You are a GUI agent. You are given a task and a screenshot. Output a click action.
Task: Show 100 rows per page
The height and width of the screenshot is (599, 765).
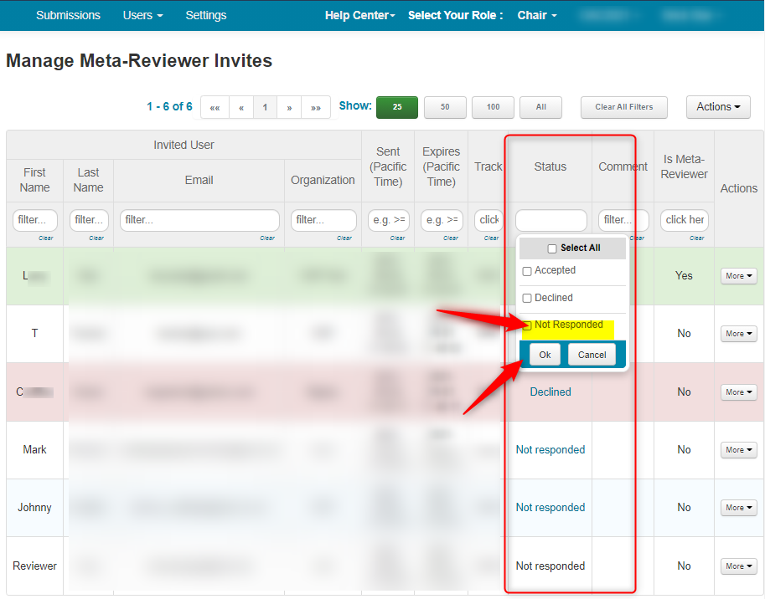(493, 107)
